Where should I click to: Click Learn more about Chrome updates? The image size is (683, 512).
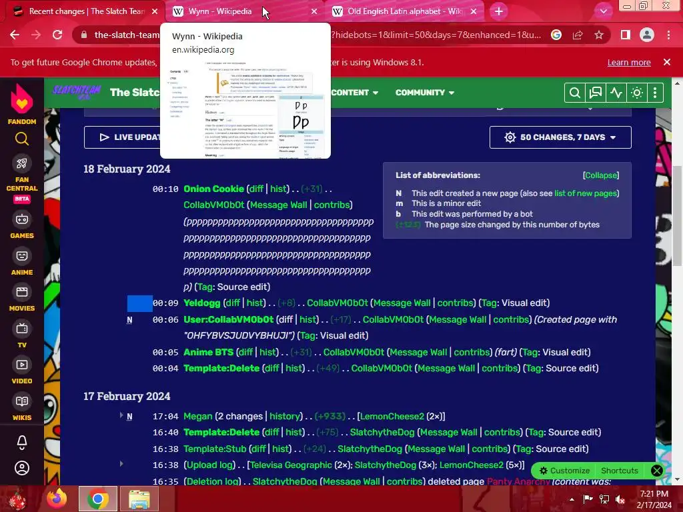click(x=629, y=62)
